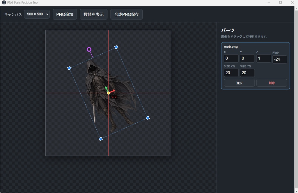Click the 削除 button for mob.png

(x=272, y=83)
